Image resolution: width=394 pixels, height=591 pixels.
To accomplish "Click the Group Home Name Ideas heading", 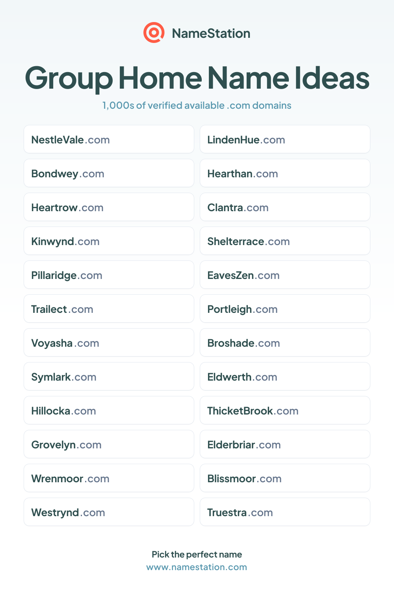I will click(x=197, y=78).
